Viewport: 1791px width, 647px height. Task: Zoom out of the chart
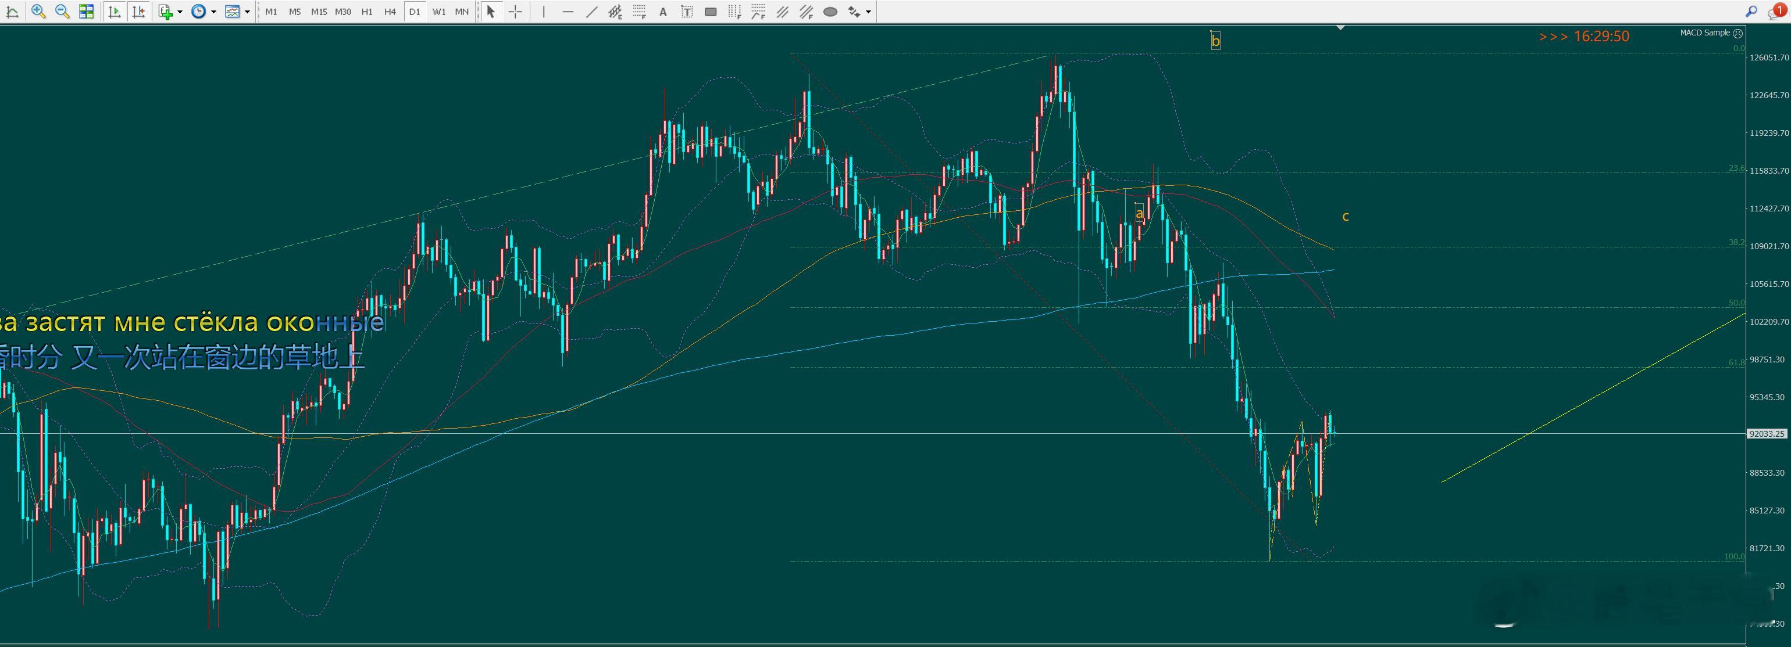62,12
